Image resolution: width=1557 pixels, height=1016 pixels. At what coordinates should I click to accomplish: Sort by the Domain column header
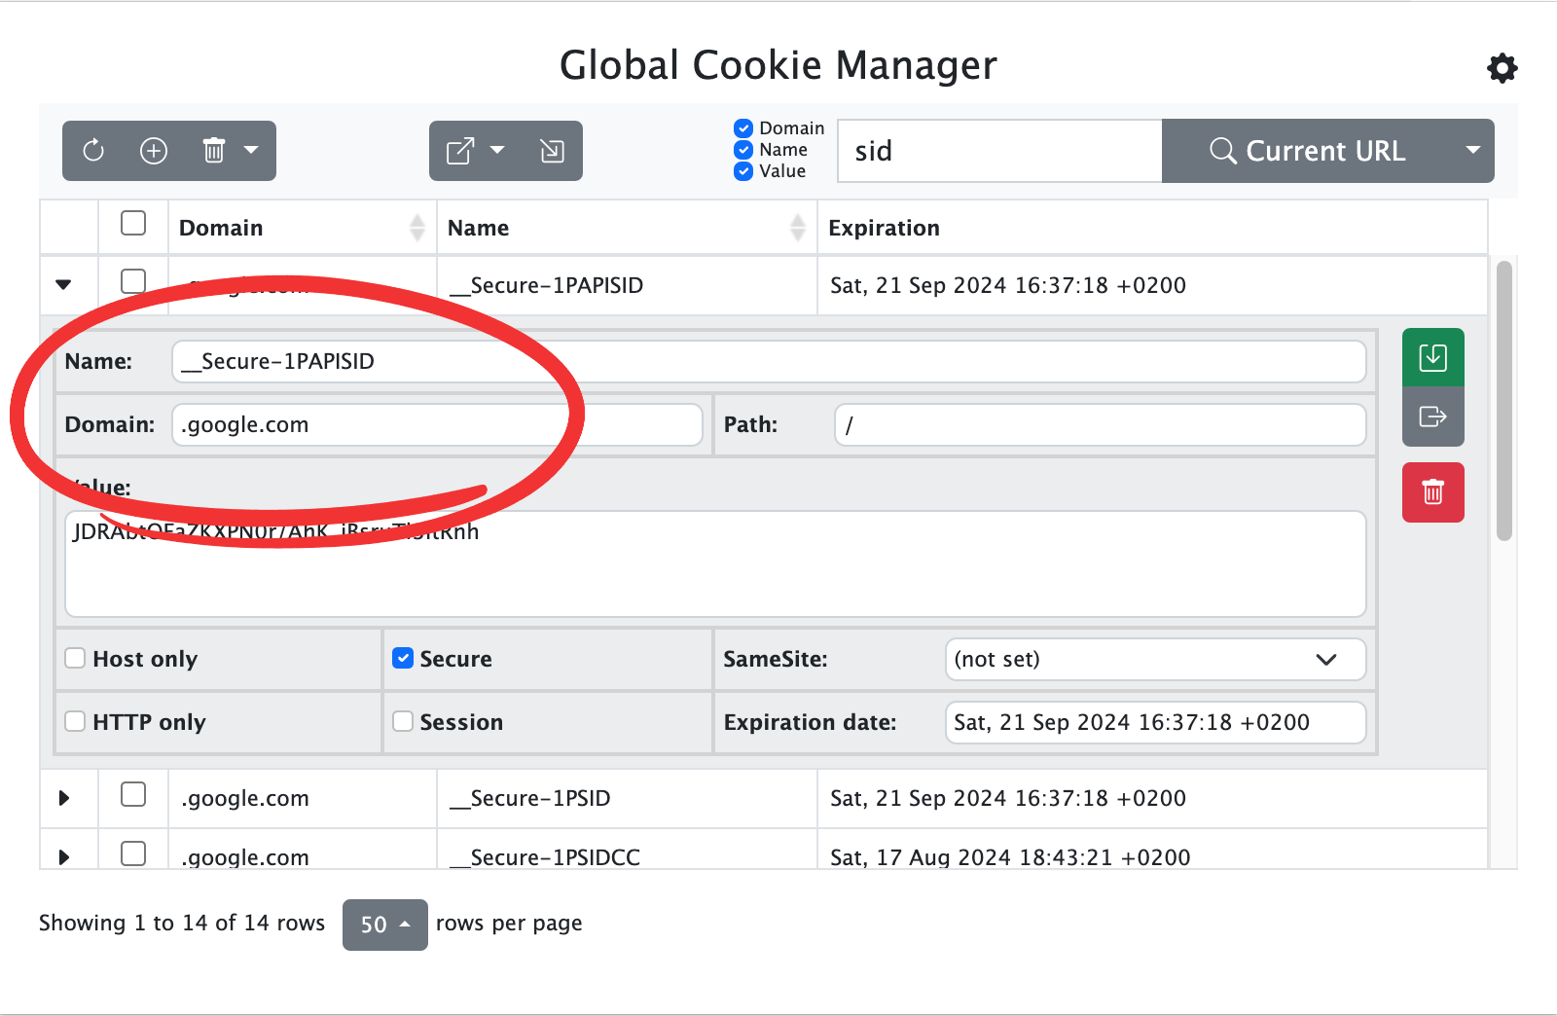tap(303, 228)
